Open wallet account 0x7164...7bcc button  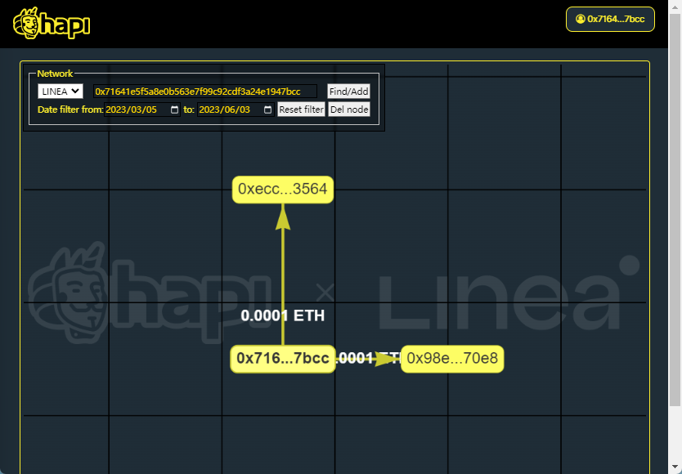pyautogui.click(x=610, y=19)
